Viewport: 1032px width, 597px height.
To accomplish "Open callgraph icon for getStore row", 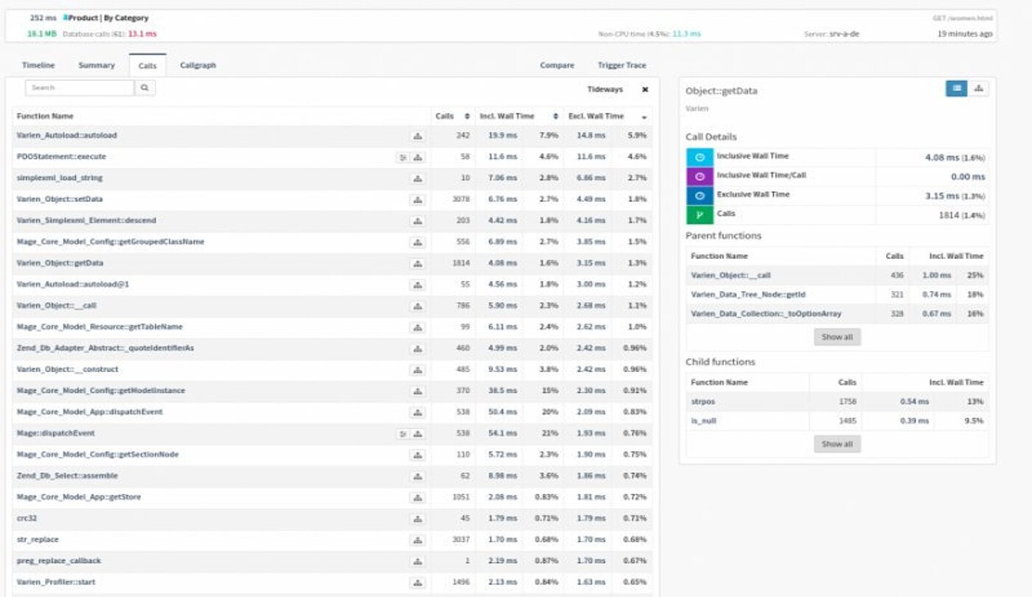I will (418, 497).
